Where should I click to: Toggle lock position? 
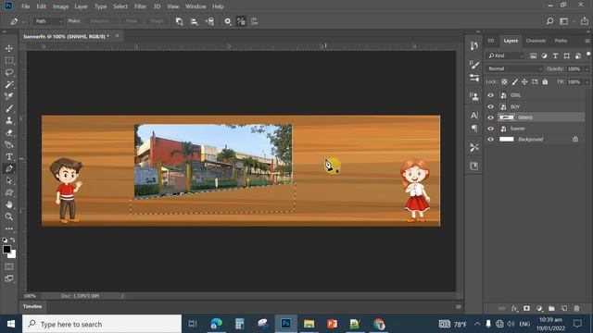(524, 81)
